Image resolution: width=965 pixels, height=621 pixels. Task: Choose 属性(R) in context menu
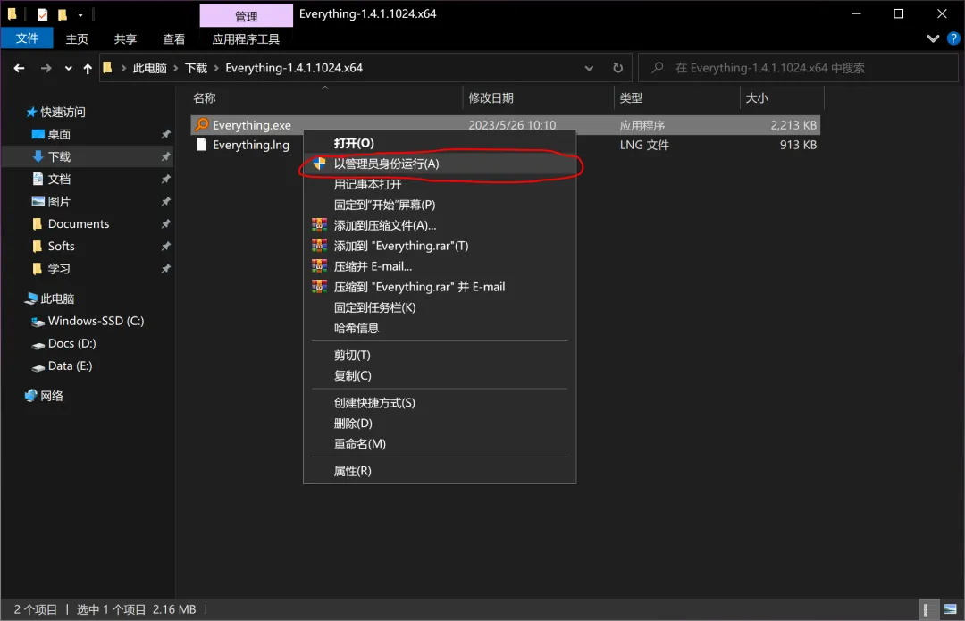click(x=440, y=471)
